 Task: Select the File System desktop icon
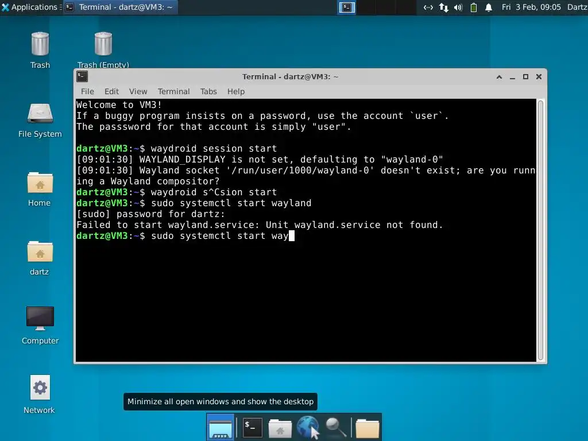pos(40,121)
